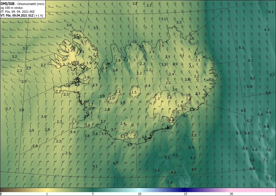Viewport: 276px width, 196px height.
Task: Click the '0' label on the color scale
Action: pyautogui.click(x=1, y=194)
